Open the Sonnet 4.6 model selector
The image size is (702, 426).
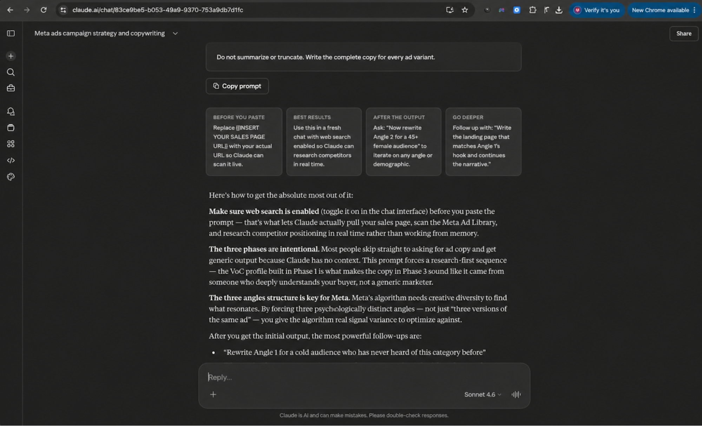coord(483,394)
